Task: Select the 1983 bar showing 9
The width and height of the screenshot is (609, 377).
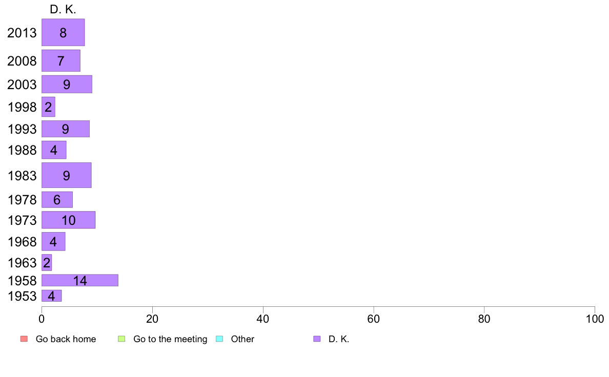Action: click(x=67, y=175)
